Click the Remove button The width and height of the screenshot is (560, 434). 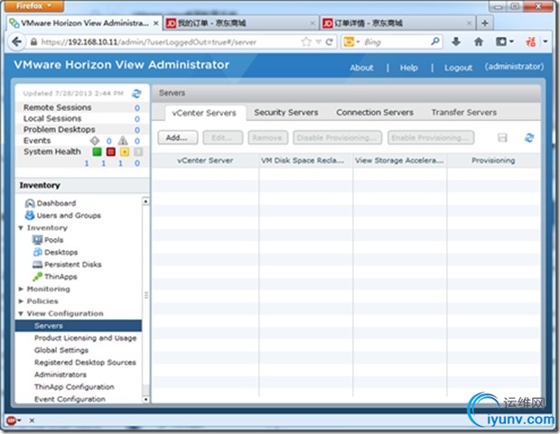(x=268, y=138)
